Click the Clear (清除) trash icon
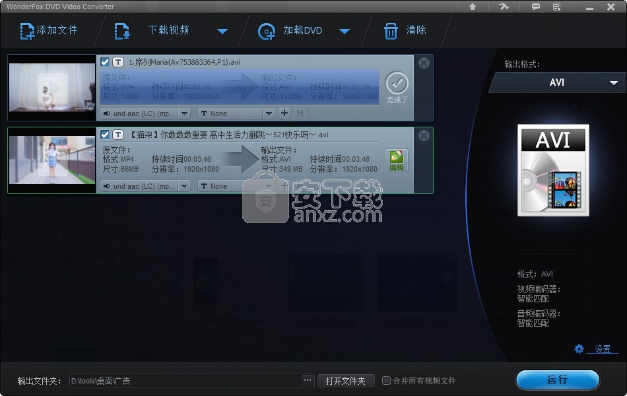 391,31
